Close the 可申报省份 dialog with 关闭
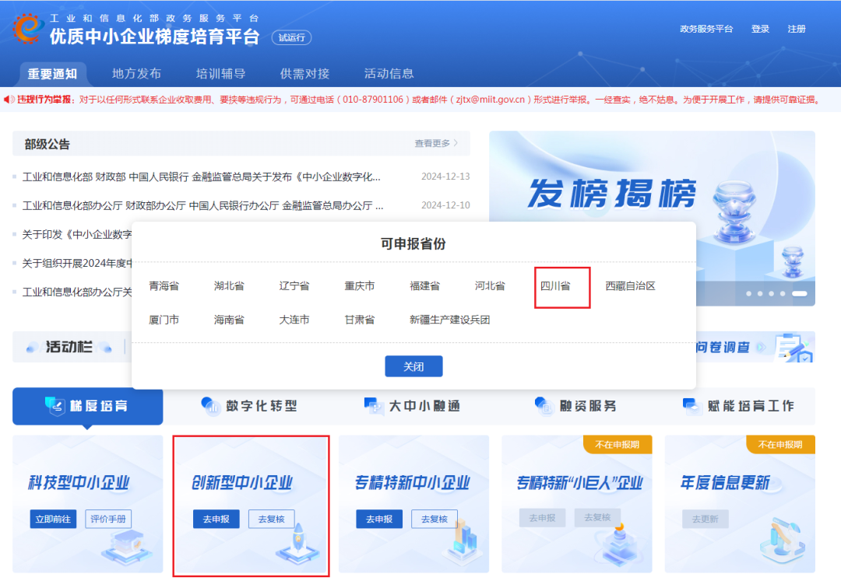 (413, 366)
